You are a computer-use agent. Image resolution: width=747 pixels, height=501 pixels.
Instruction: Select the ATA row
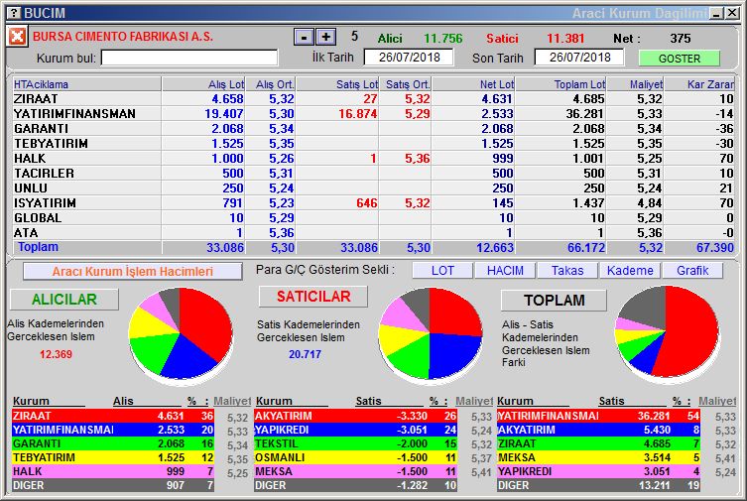[x=373, y=233]
